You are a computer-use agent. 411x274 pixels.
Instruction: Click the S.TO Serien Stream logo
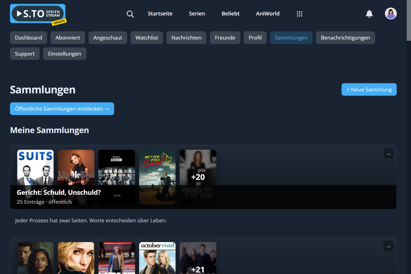click(37, 14)
